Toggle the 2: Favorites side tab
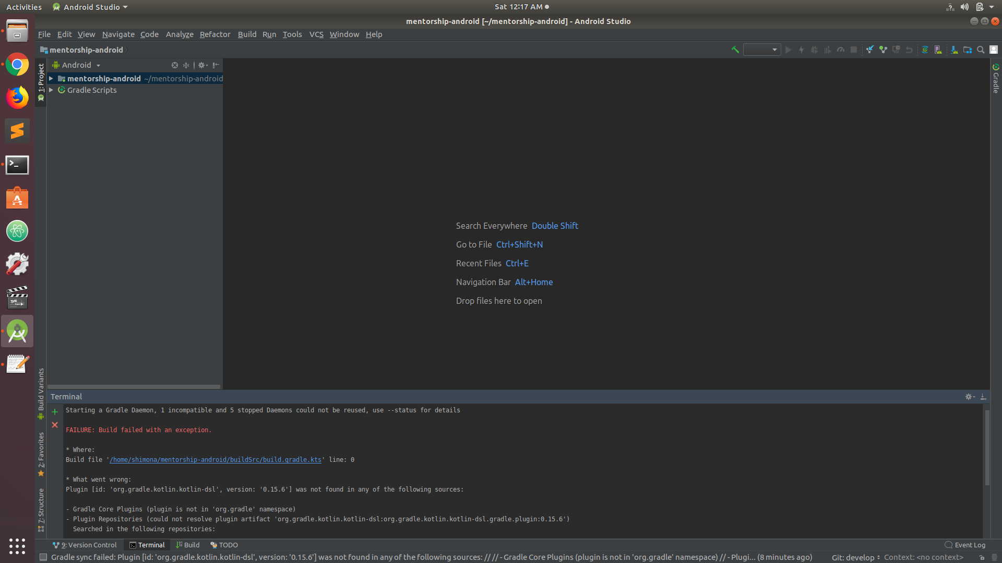The height and width of the screenshot is (563, 1002). (x=41, y=454)
